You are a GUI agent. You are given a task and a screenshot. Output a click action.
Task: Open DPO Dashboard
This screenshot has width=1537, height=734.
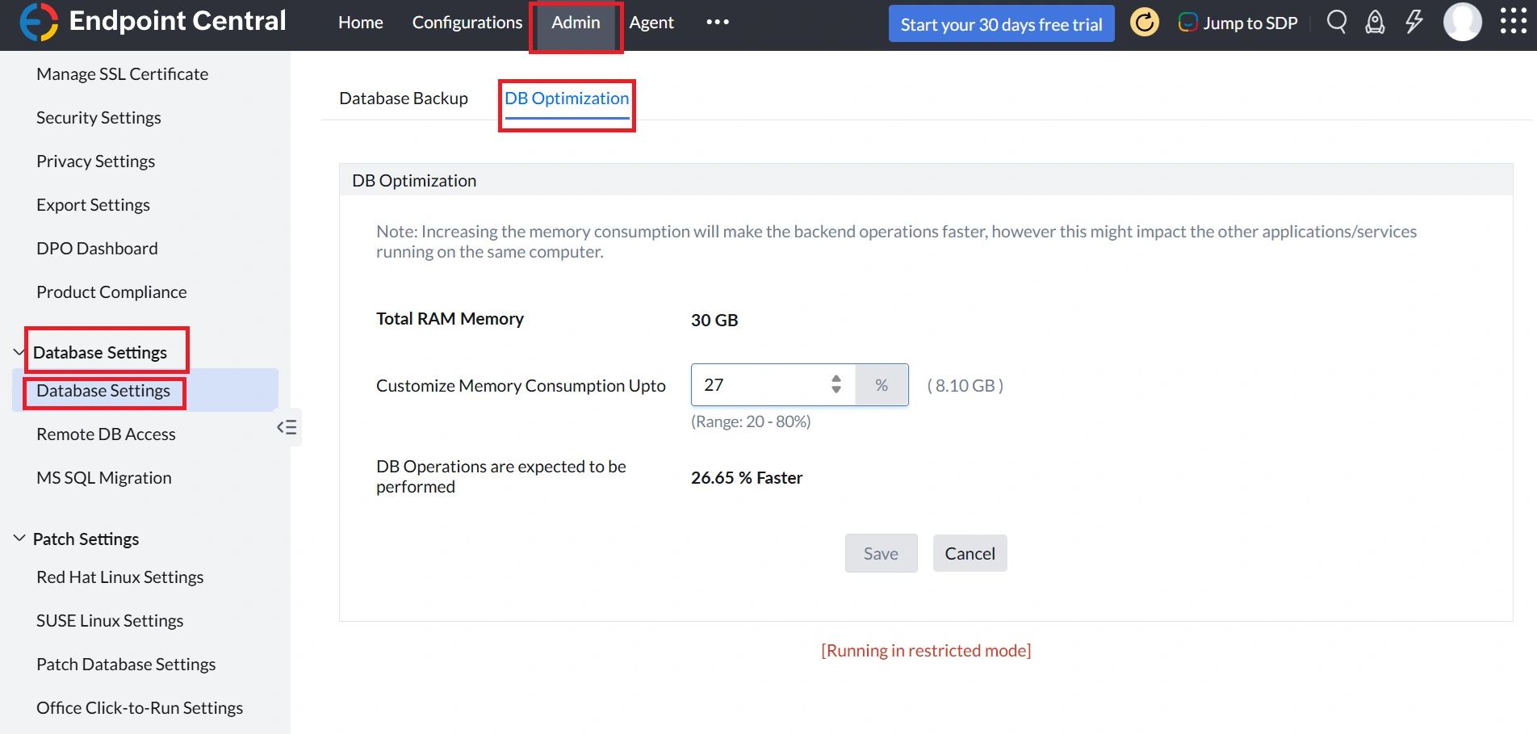[x=97, y=249]
